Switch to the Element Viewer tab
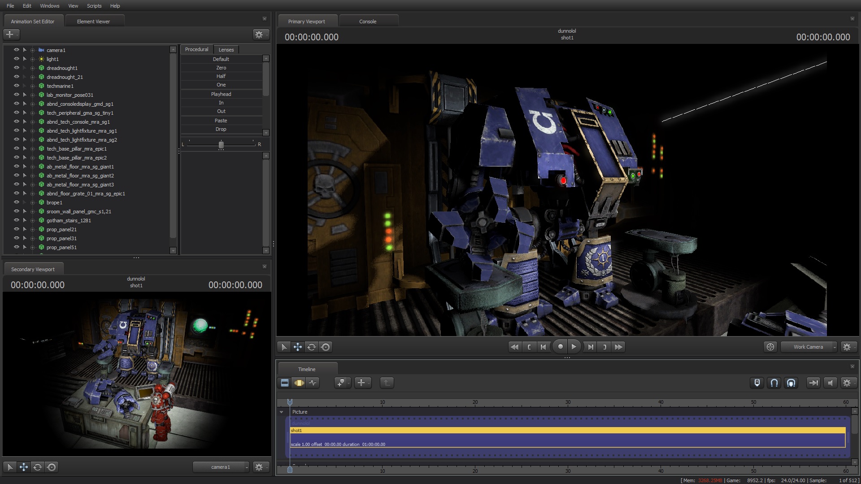The image size is (861, 484). [93, 22]
